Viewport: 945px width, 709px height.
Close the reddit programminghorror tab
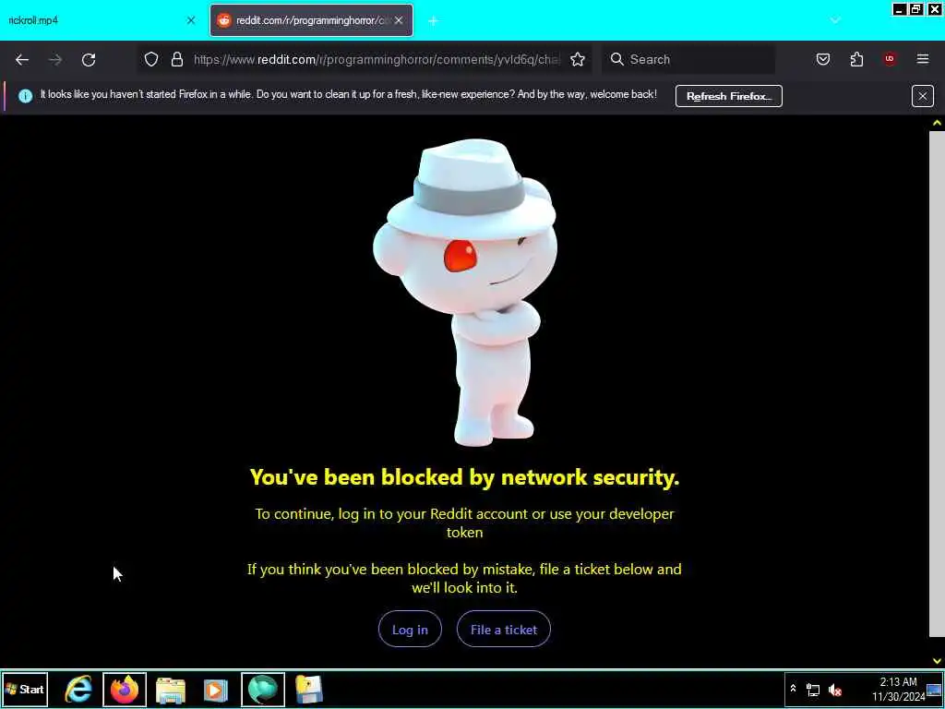point(399,20)
